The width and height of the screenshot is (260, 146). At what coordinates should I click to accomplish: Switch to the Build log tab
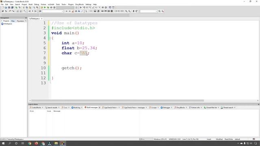click(x=77, y=107)
